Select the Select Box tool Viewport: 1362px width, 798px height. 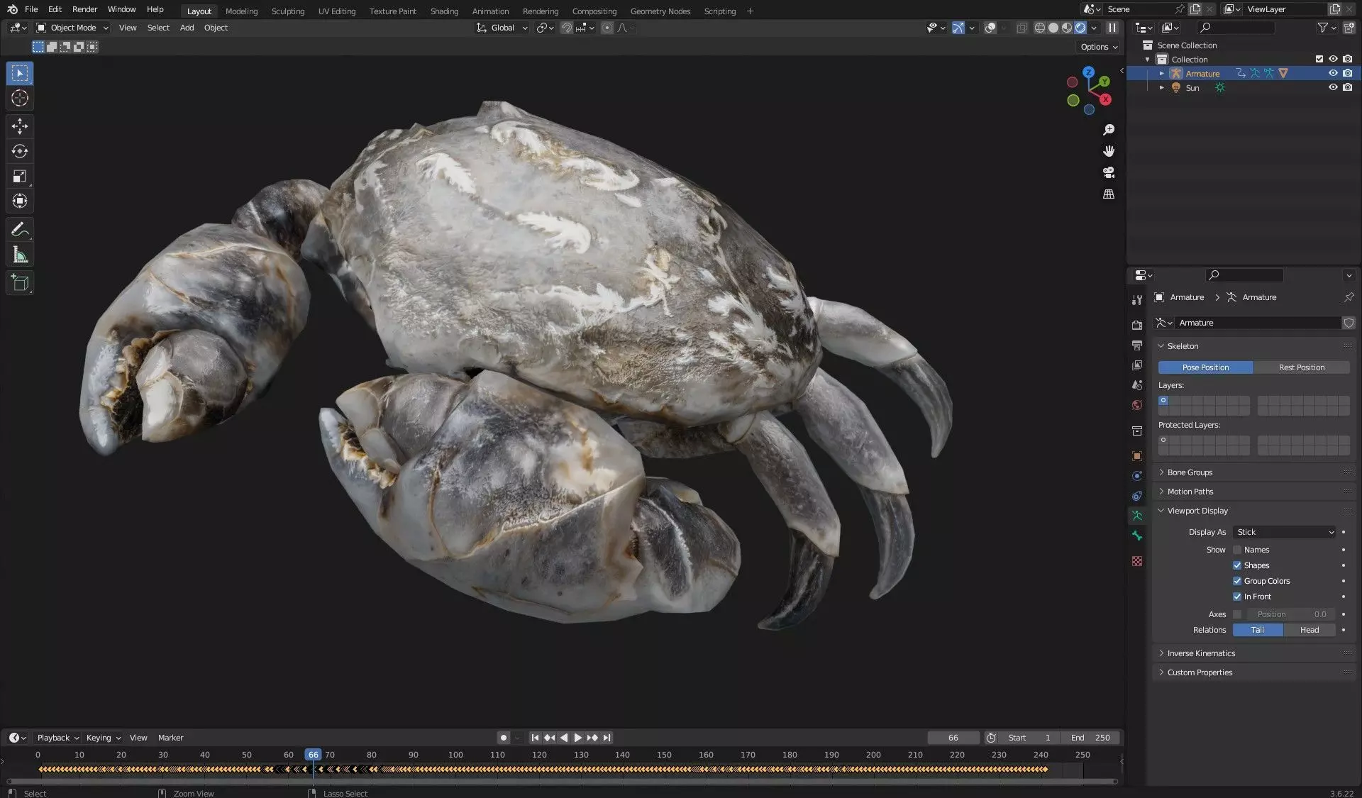click(x=20, y=73)
